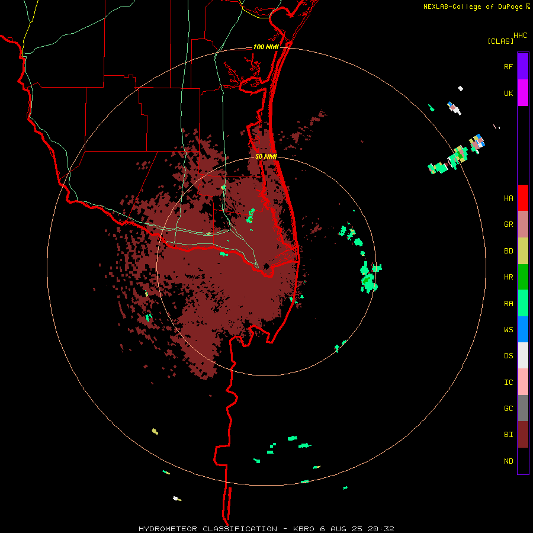Click the GR legend label
This screenshot has width=533, height=533.
(x=508, y=224)
